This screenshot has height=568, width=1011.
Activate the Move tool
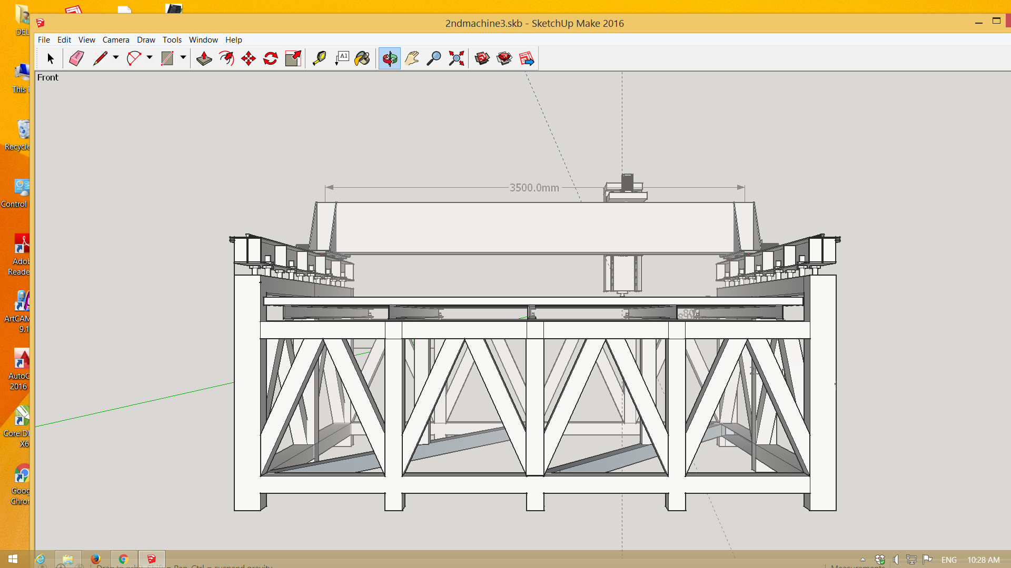click(248, 58)
